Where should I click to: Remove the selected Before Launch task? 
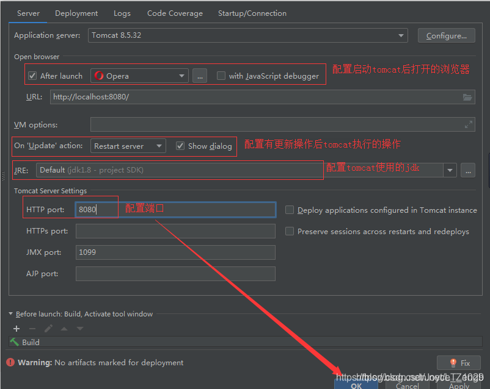pos(32,329)
